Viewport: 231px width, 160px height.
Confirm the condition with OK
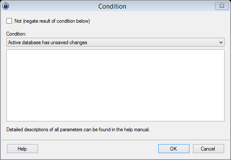coord(174,148)
